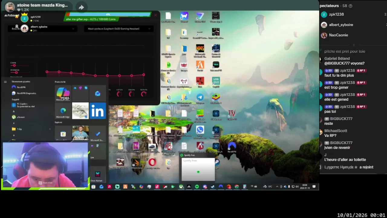The image size is (387, 218).
Task: Expand the viewer list chevron above chat
Action: (353, 45)
